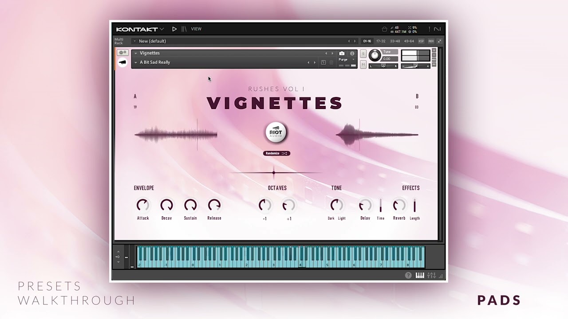Open instrument edit wrench/gear icon
This screenshot has height=319, width=568.
pos(122,53)
